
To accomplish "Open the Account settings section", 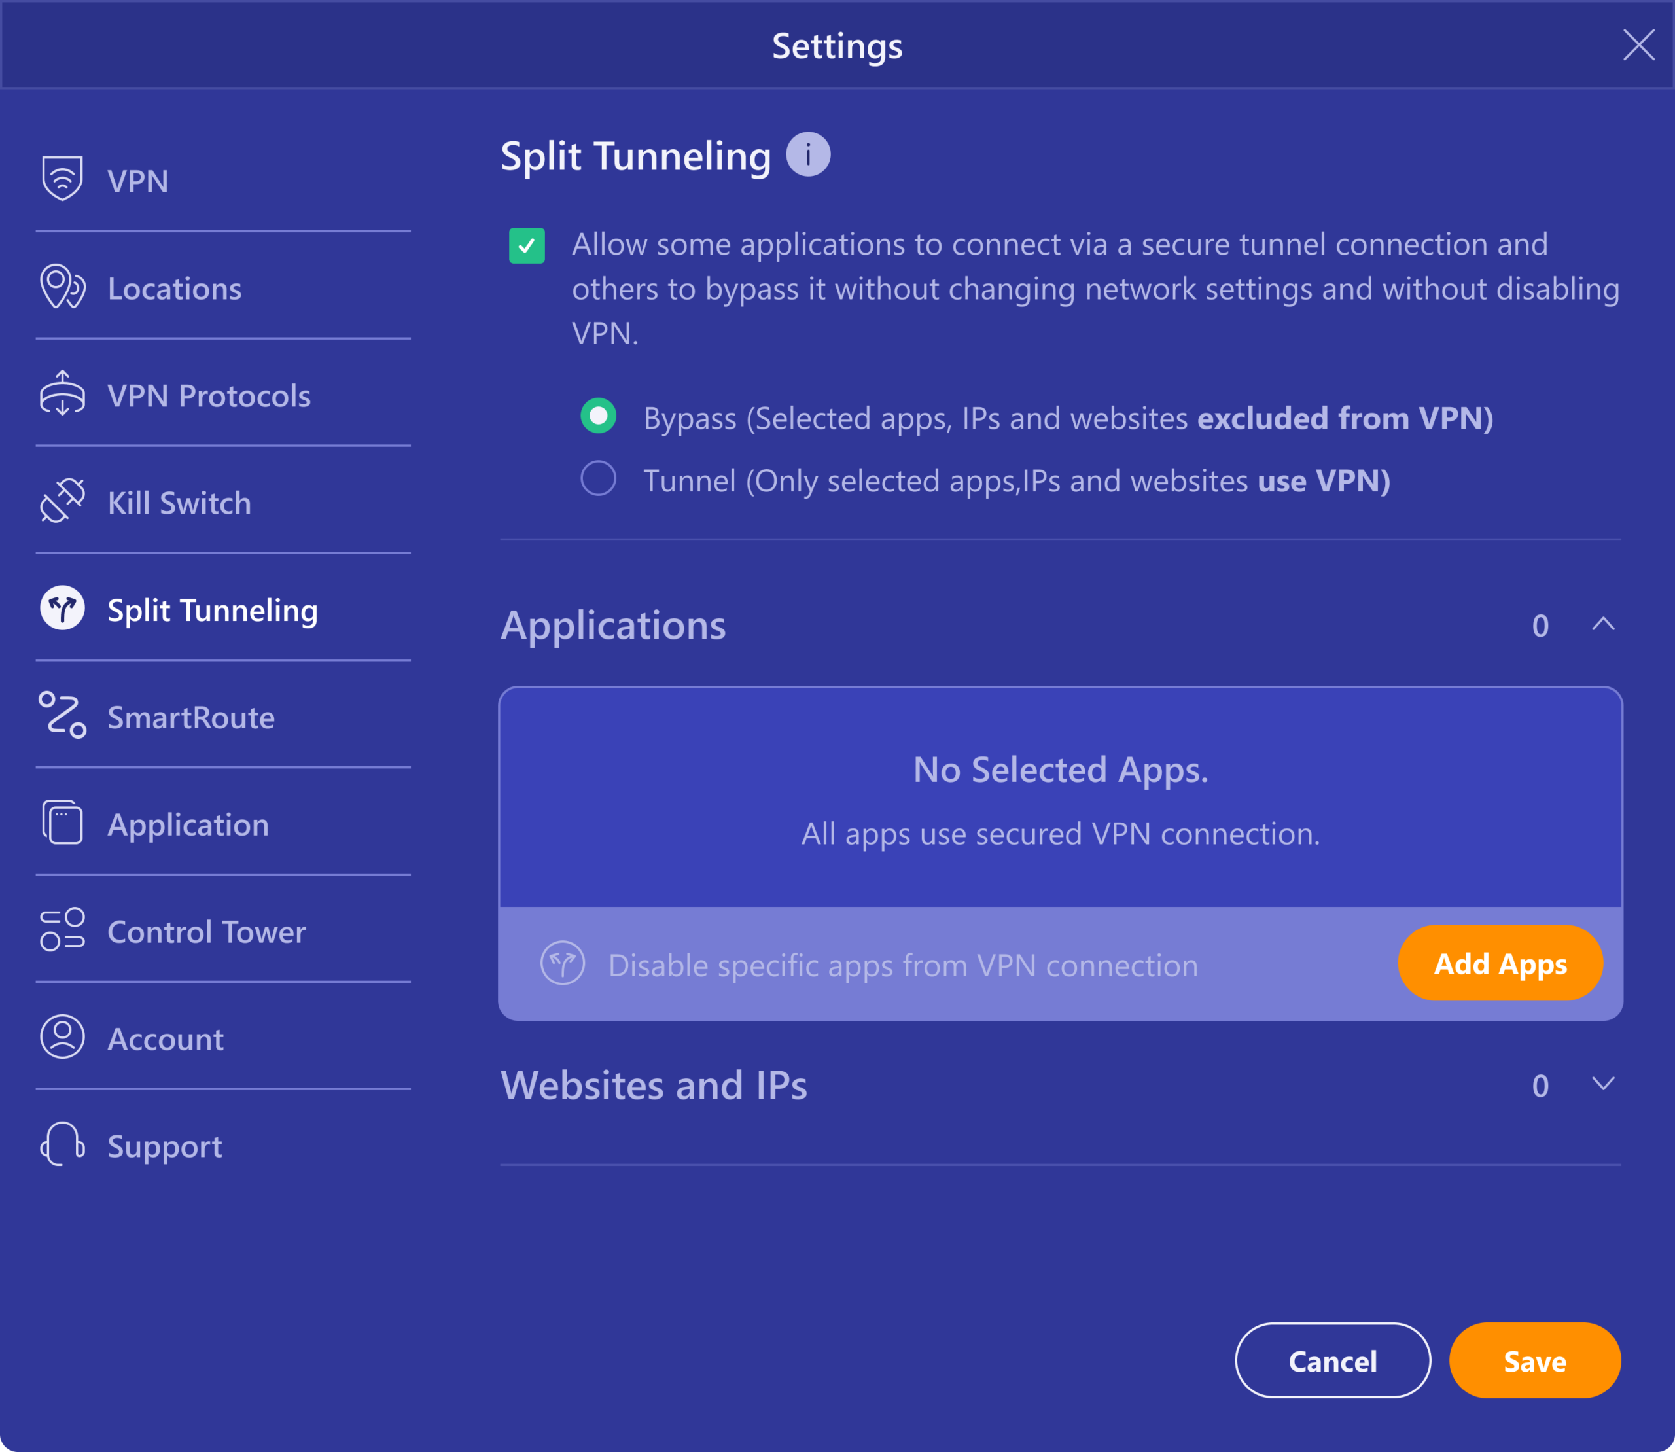I will point(164,1038).
